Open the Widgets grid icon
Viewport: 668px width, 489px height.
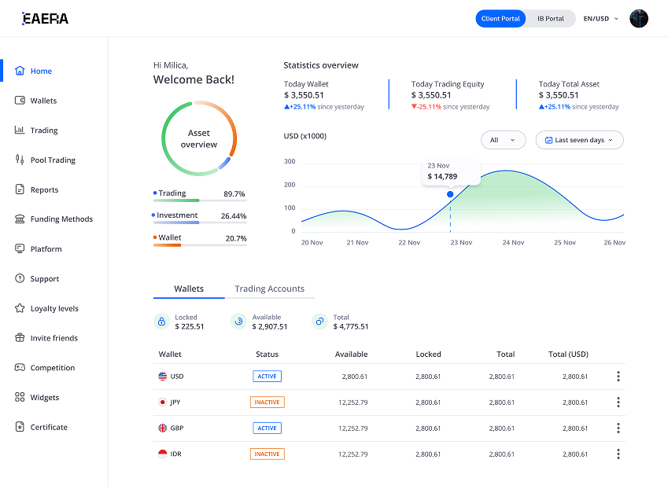[20, 398]
